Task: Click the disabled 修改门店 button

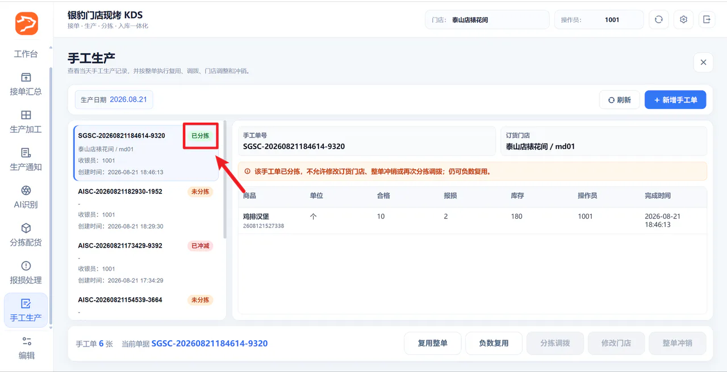Action: tap(616, 343)
